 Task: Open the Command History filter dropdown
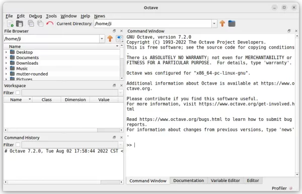(x=120, y=145)
